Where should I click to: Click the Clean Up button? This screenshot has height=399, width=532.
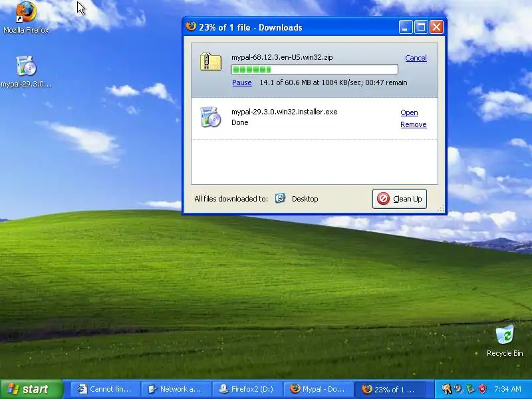pyautogui.click(x=400, y=198)
